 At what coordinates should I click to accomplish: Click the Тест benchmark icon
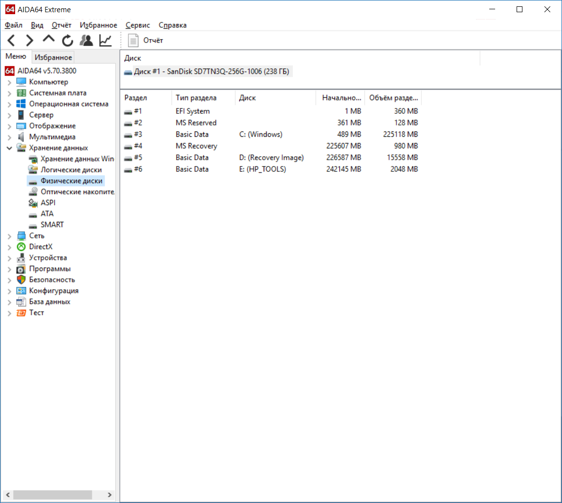pyautogui.click(x=21, y=313)
